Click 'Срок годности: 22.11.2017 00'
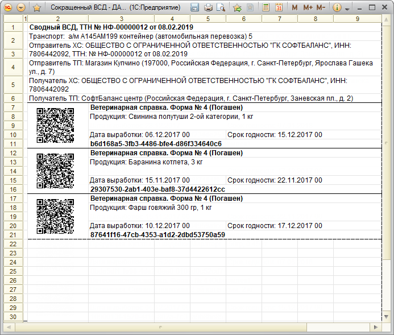This screenshot has height=335, width=394. [x=275, y=180]
